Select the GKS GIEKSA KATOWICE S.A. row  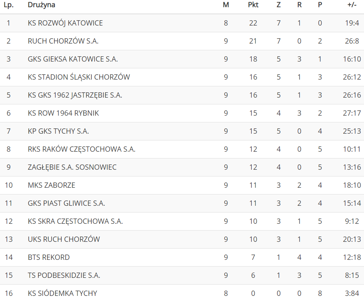pos(73,59)
